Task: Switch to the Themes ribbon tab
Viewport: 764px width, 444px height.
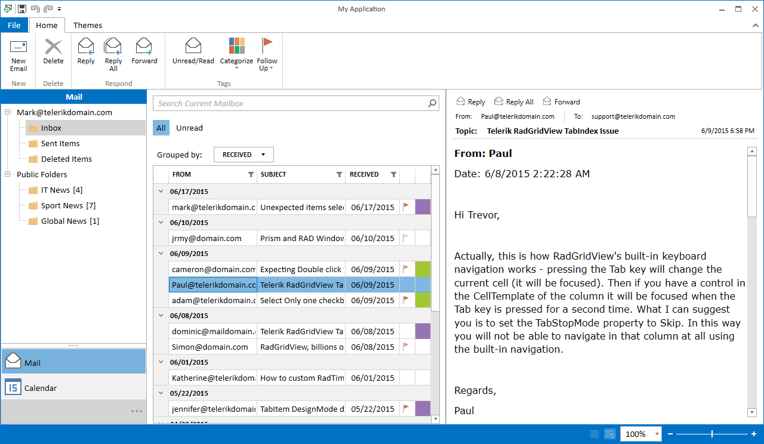Action: (x=87, y=25)
